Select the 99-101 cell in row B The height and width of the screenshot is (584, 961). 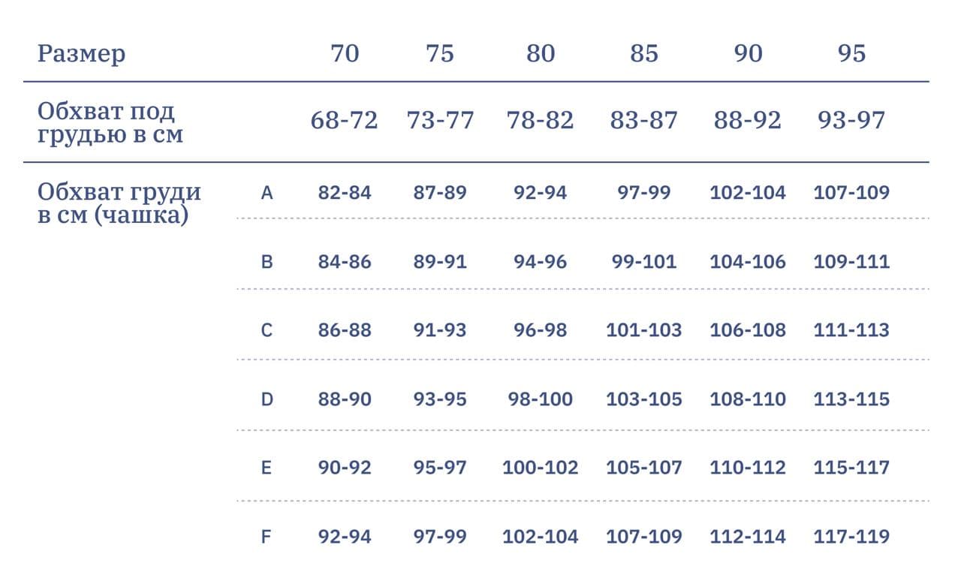(644, 262)
